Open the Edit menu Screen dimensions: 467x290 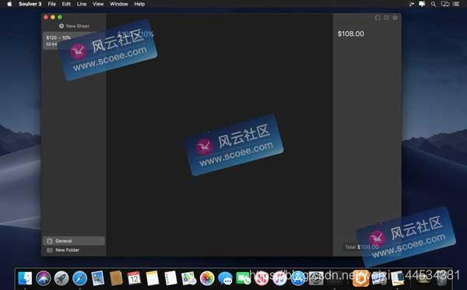coord(66,4)
